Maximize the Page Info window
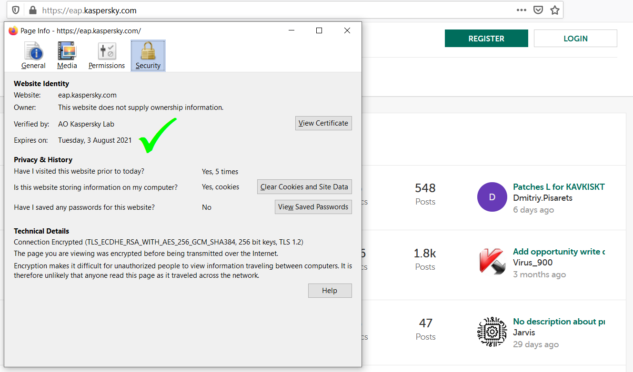This screenshot has height=372, width=633. 319,30
